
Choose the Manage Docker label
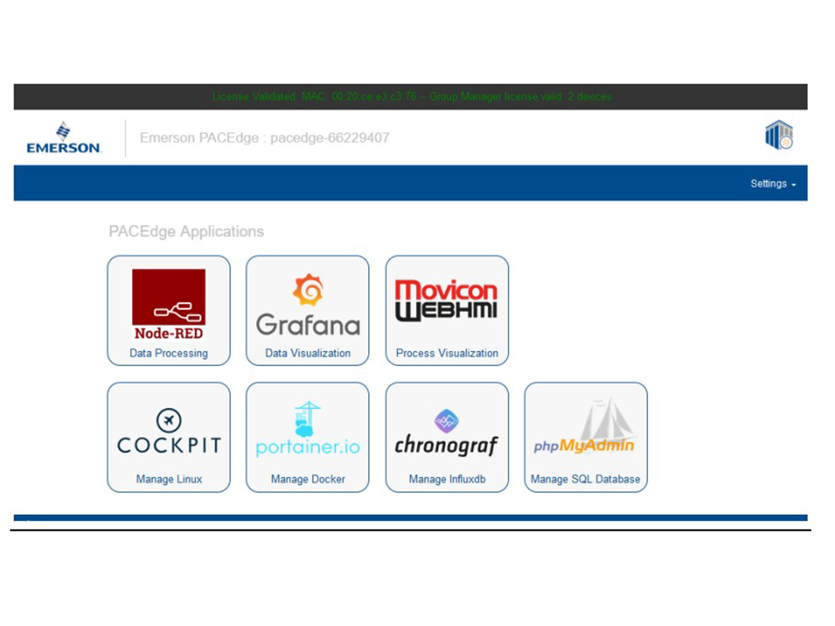(307, 479)
